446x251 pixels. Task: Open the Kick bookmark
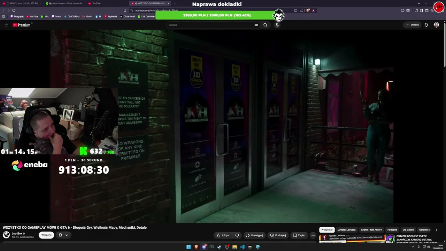45,16
